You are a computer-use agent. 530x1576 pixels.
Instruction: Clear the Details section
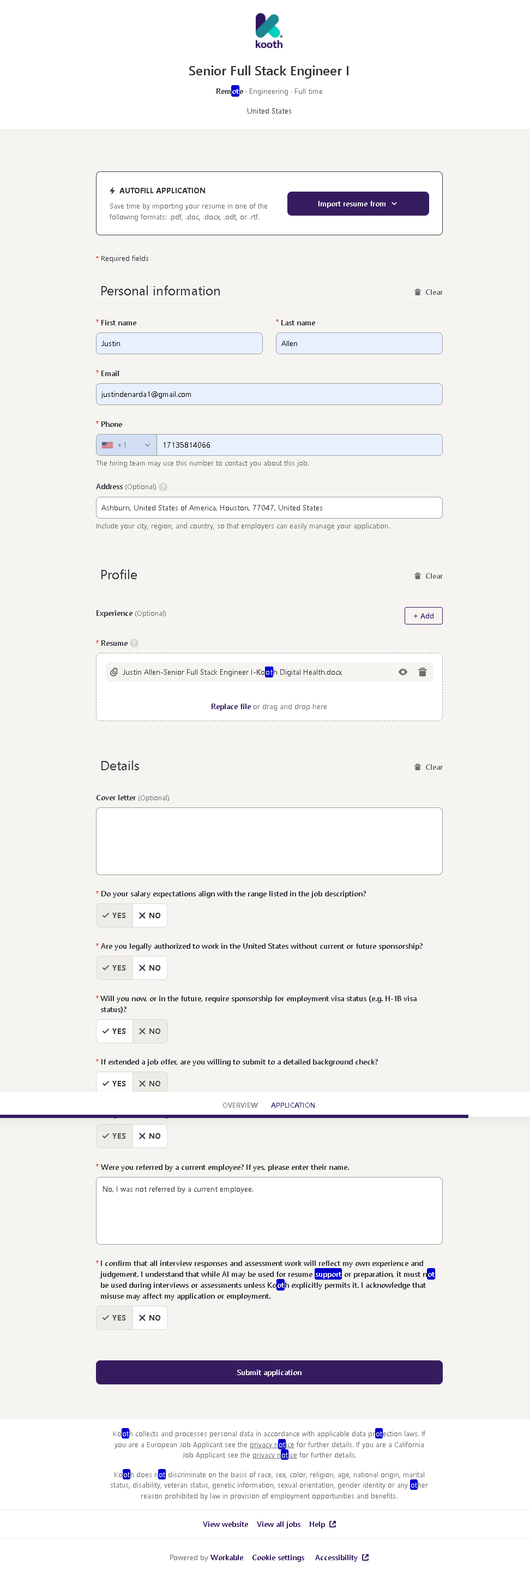coord(429,767)
